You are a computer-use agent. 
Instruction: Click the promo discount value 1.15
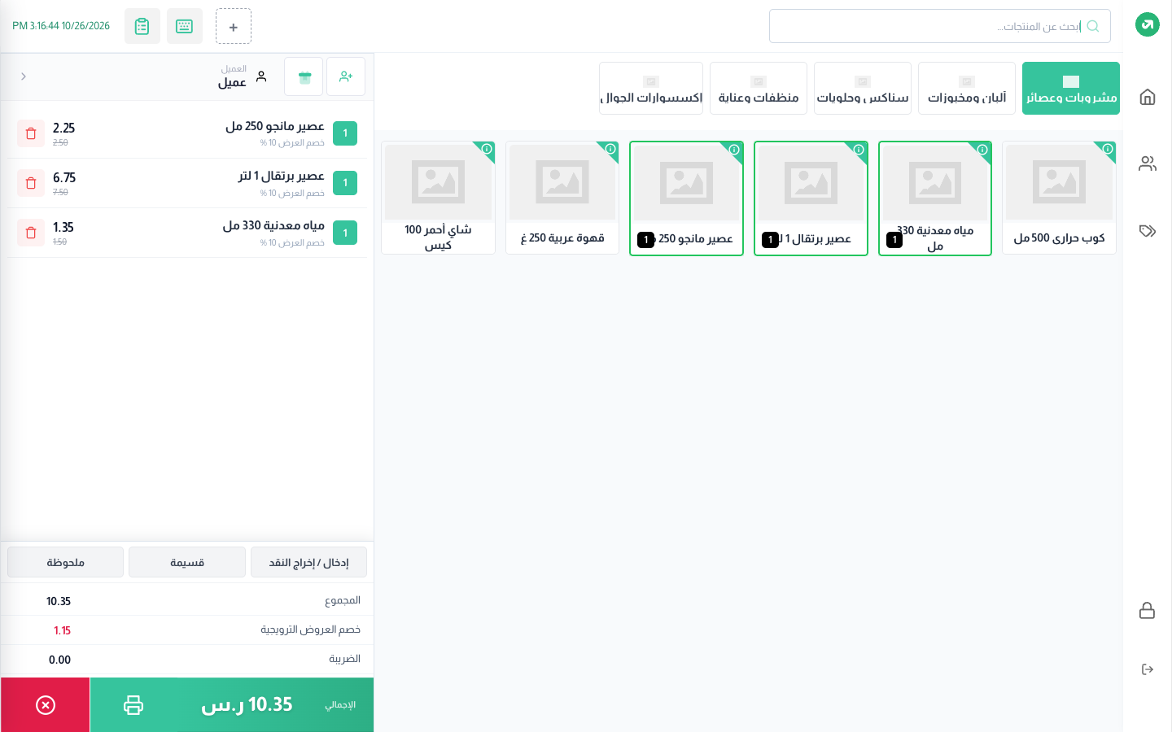point(62,630)
